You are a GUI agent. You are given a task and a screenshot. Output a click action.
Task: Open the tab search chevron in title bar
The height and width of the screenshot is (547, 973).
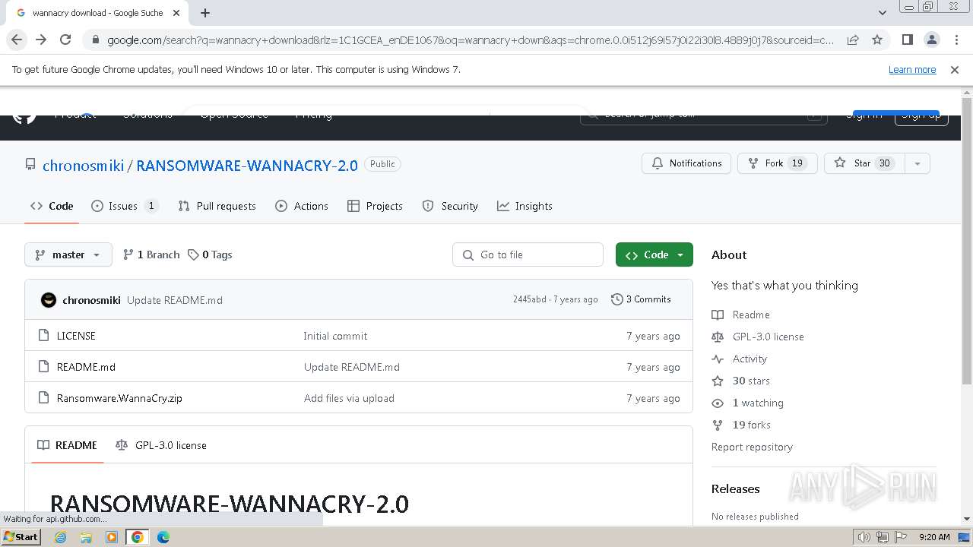click(x=883, y=13)
